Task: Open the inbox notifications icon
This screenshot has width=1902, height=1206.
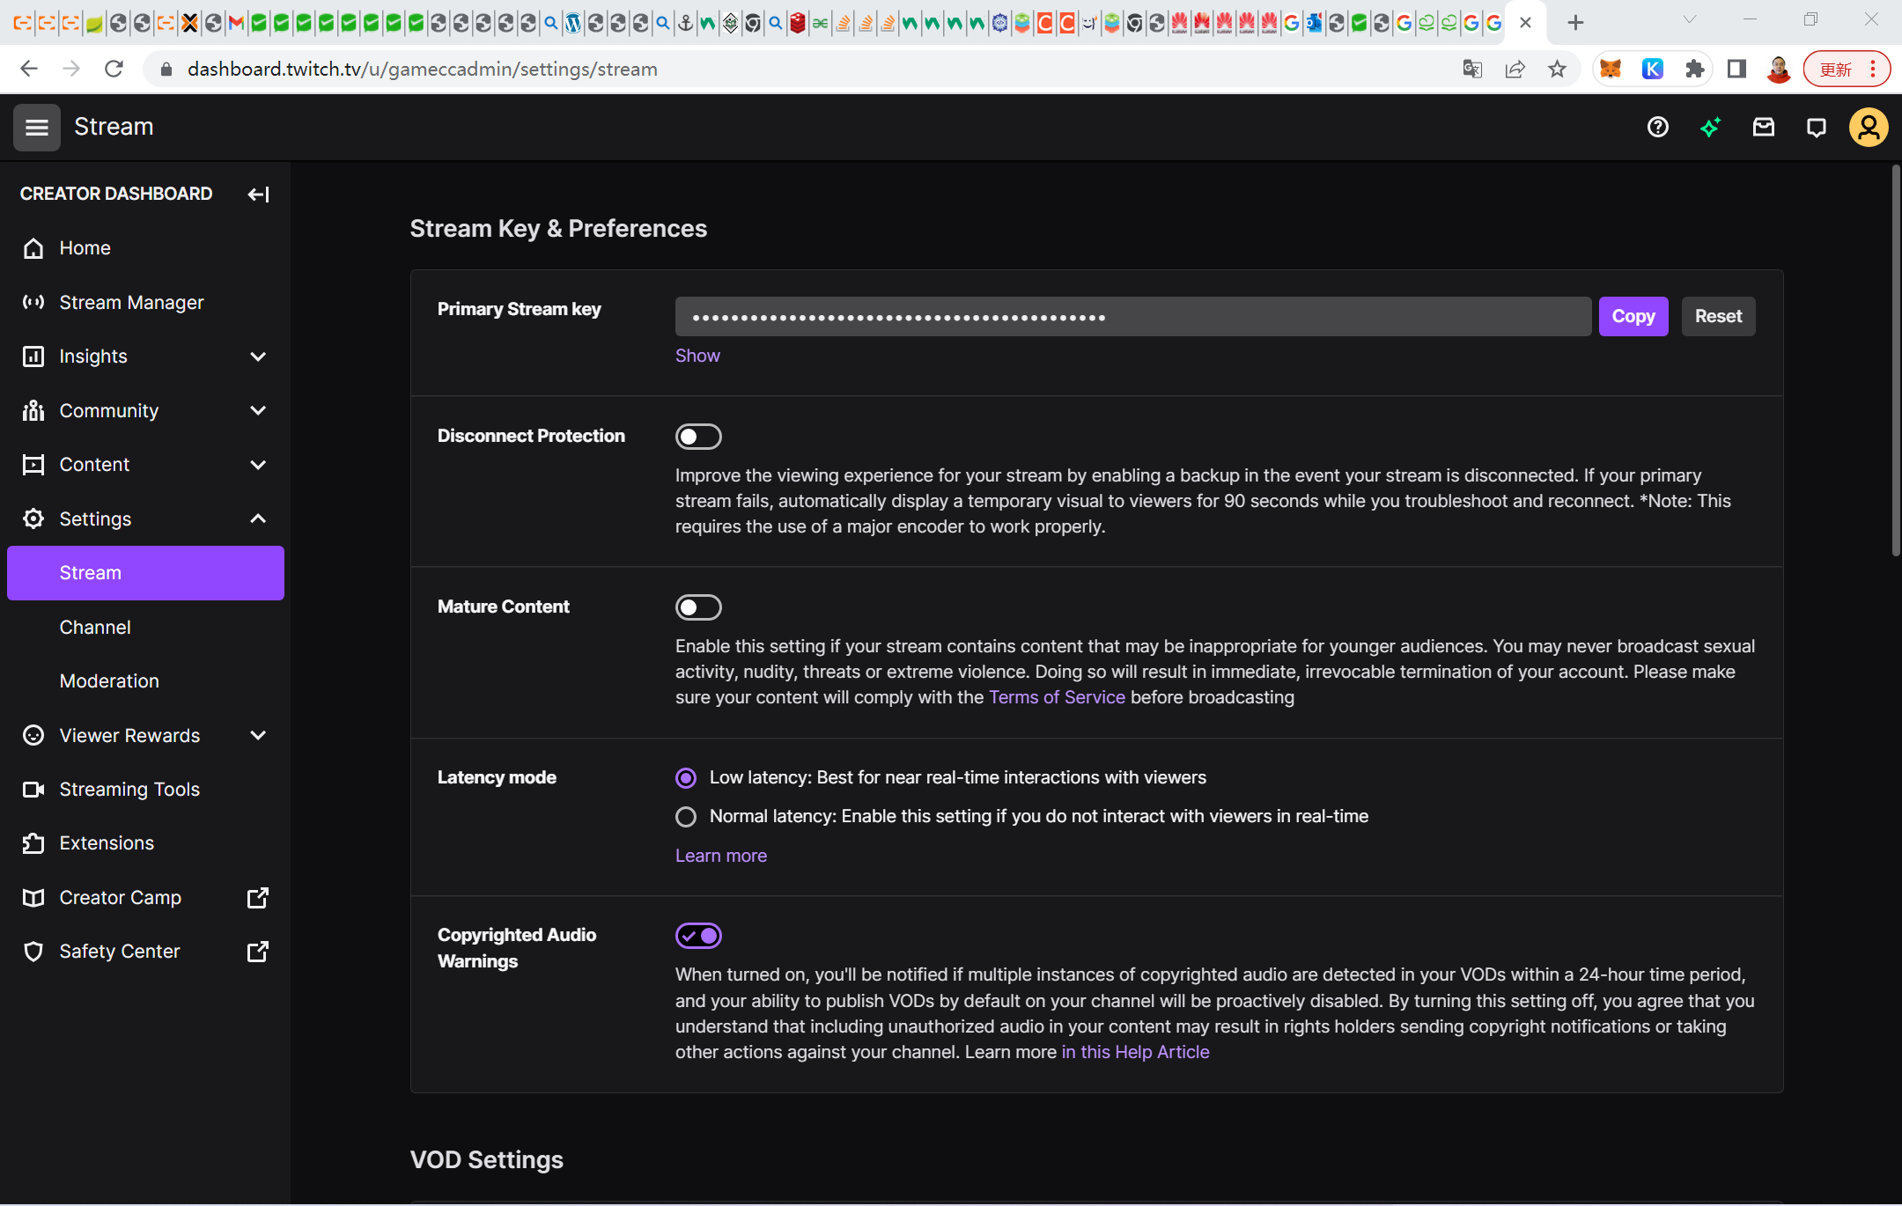Action: tap(1764, 128)
